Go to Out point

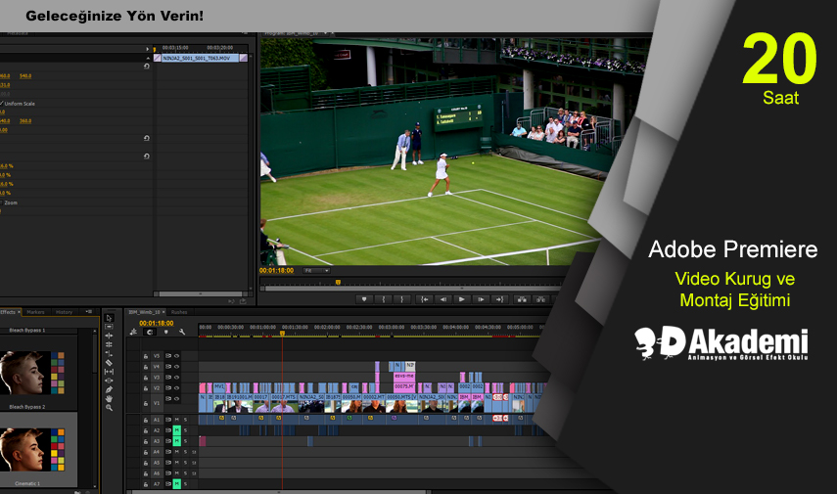499,299
